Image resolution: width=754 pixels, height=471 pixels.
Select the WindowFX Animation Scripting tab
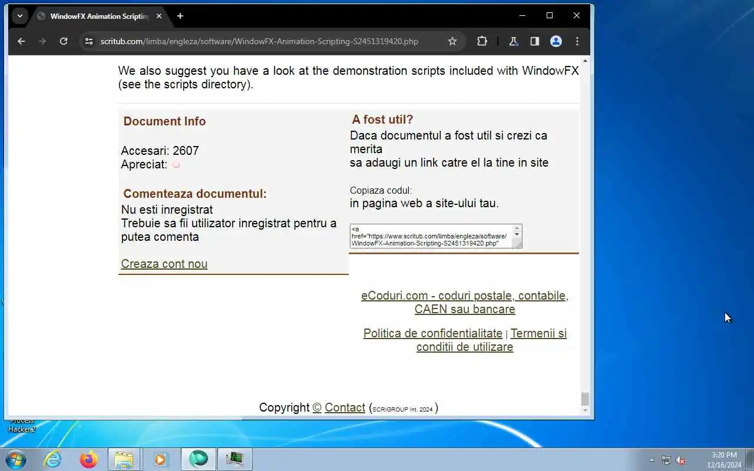coord(98,16)
